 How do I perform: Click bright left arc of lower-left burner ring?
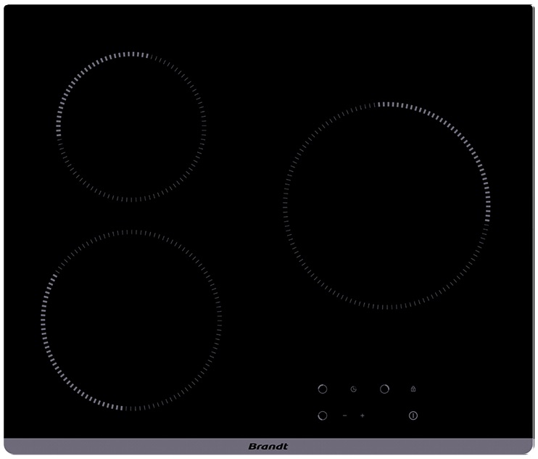44,320
